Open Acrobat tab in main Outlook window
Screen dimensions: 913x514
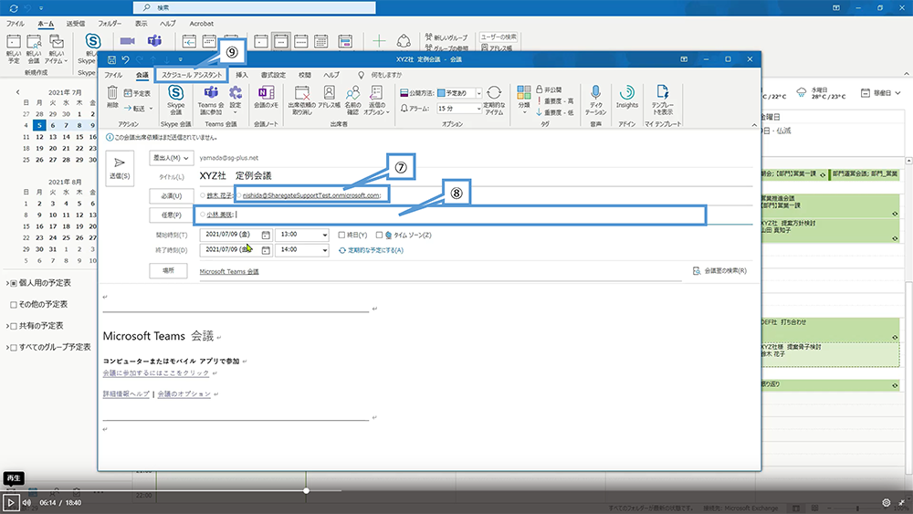pyautogui.click(x=202, y=24)
